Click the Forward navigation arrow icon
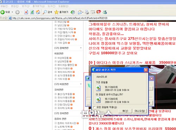The width and height of the screenshot is (176, 130). click(17, 12)
